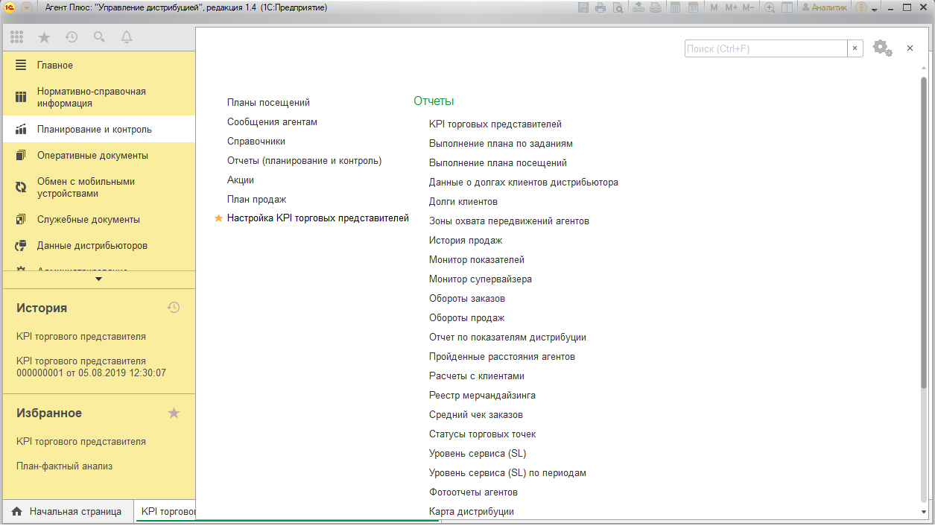Open the Calendar icon

tap(693, 7)
